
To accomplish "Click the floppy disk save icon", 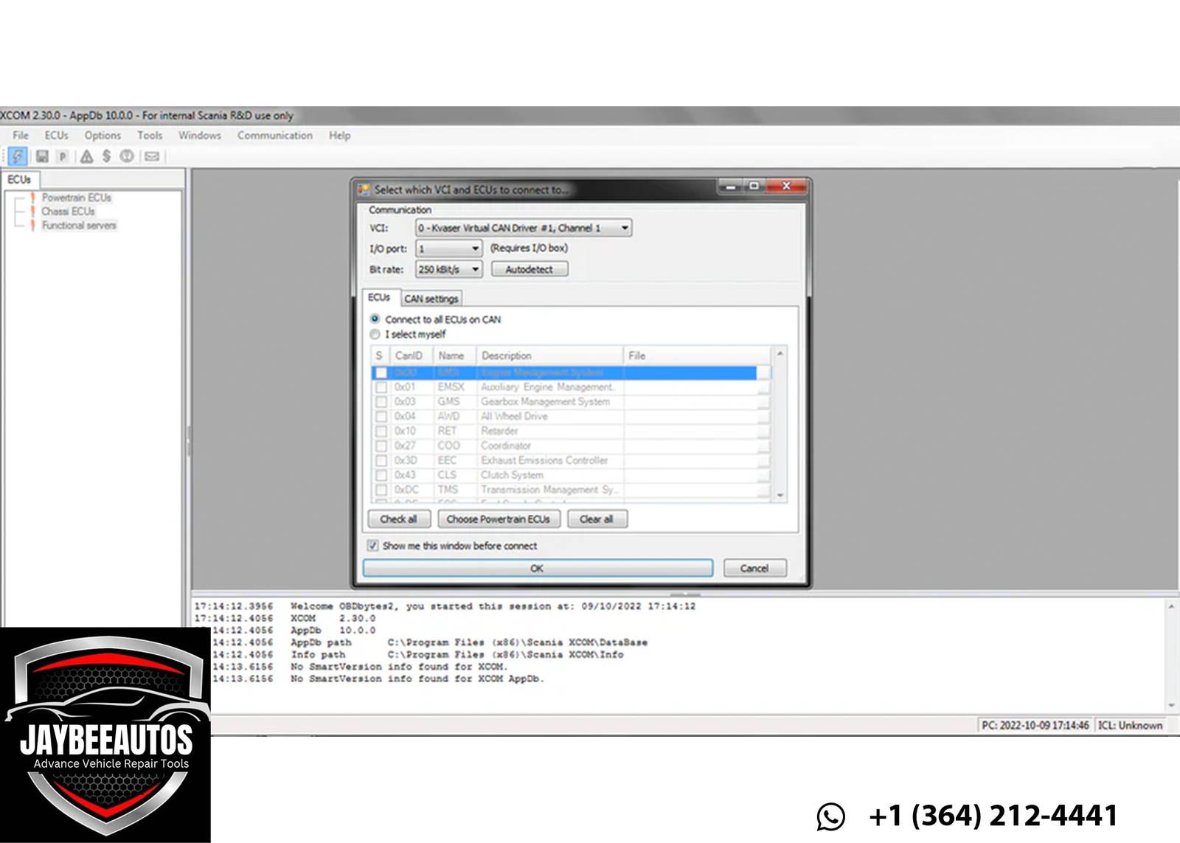I will tap(42, 156).
